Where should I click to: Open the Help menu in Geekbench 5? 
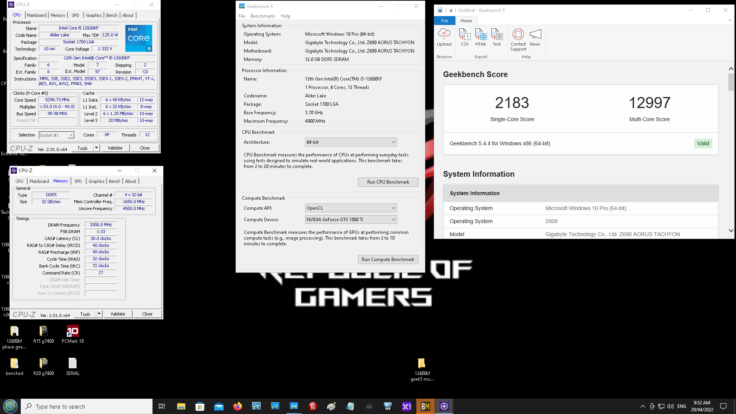[286, 16]
